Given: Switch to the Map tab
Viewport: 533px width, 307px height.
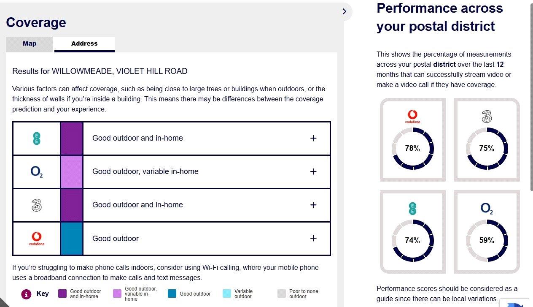Looking at the screenshot, I should 30,44.
